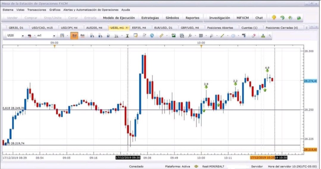Click the vertical scale I-beam icon

(127, 36)
